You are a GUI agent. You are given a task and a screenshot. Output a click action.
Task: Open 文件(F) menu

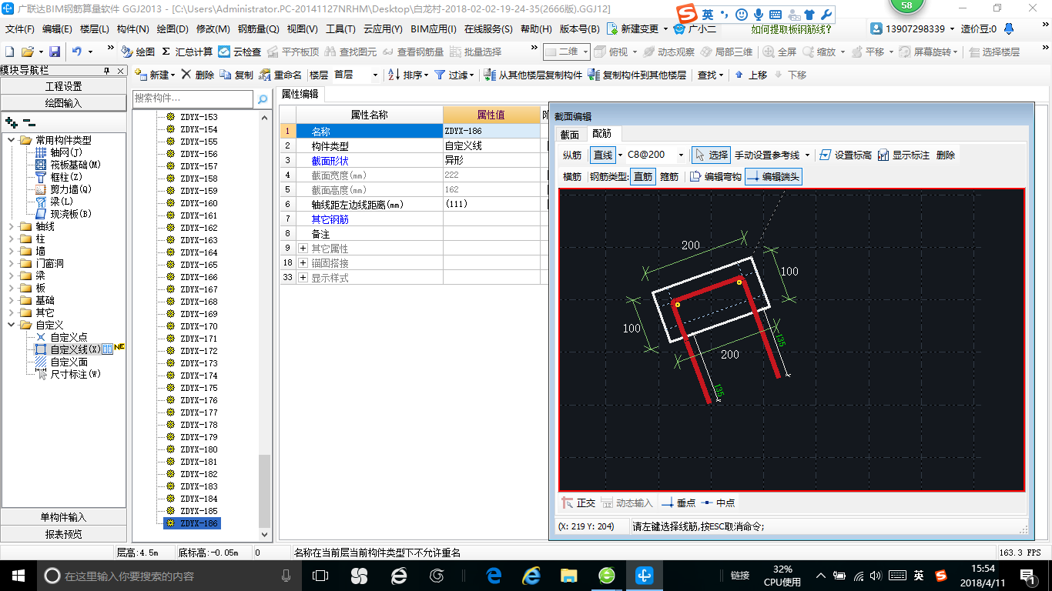click(20, 29)
